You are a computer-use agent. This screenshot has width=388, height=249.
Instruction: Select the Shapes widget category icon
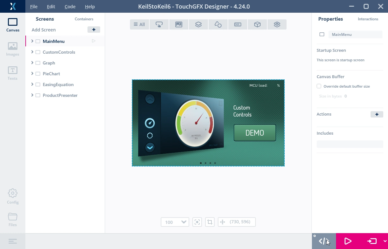click(x=218, y=24)
